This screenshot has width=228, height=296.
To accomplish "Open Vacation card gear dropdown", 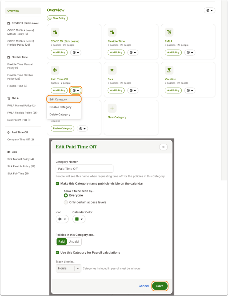I will click(190, 90).
